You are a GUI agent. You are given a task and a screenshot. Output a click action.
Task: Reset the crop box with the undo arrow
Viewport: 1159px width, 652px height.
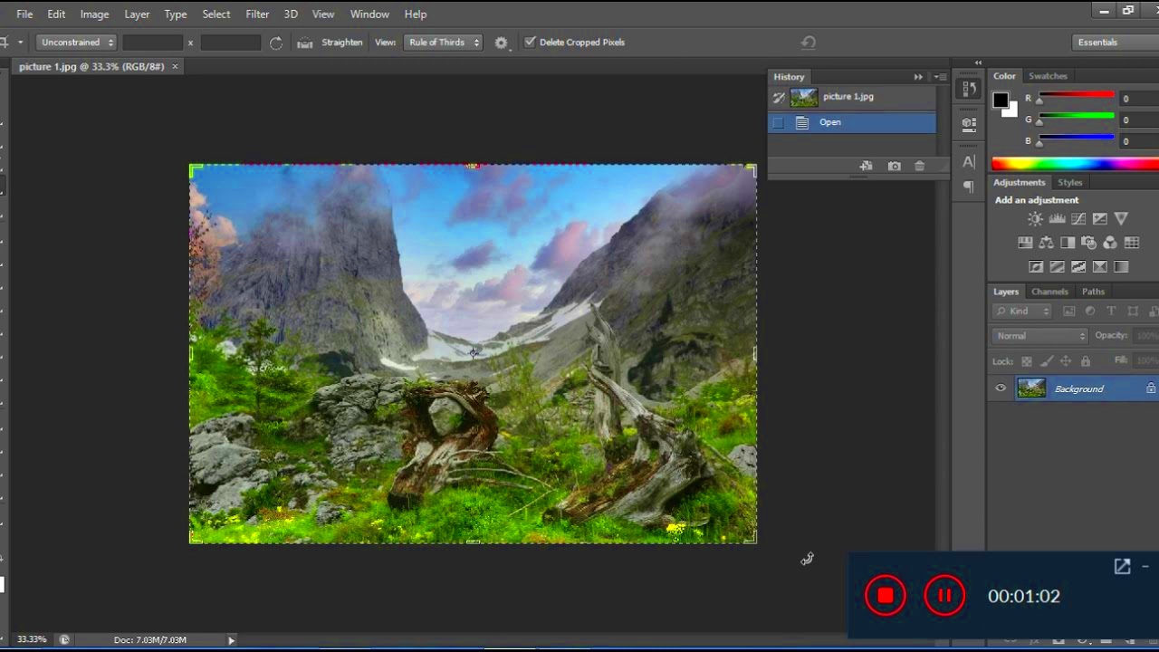[809, 43]
